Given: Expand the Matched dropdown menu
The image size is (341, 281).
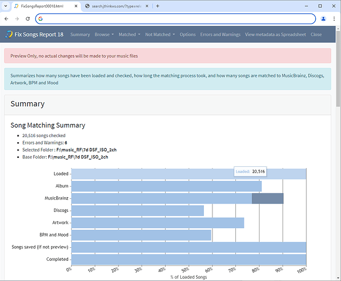Looking at the screenshot, I should coord(129,35).
